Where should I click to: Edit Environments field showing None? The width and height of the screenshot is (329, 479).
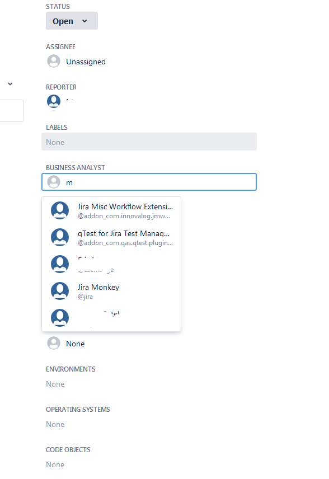(55, 384)
